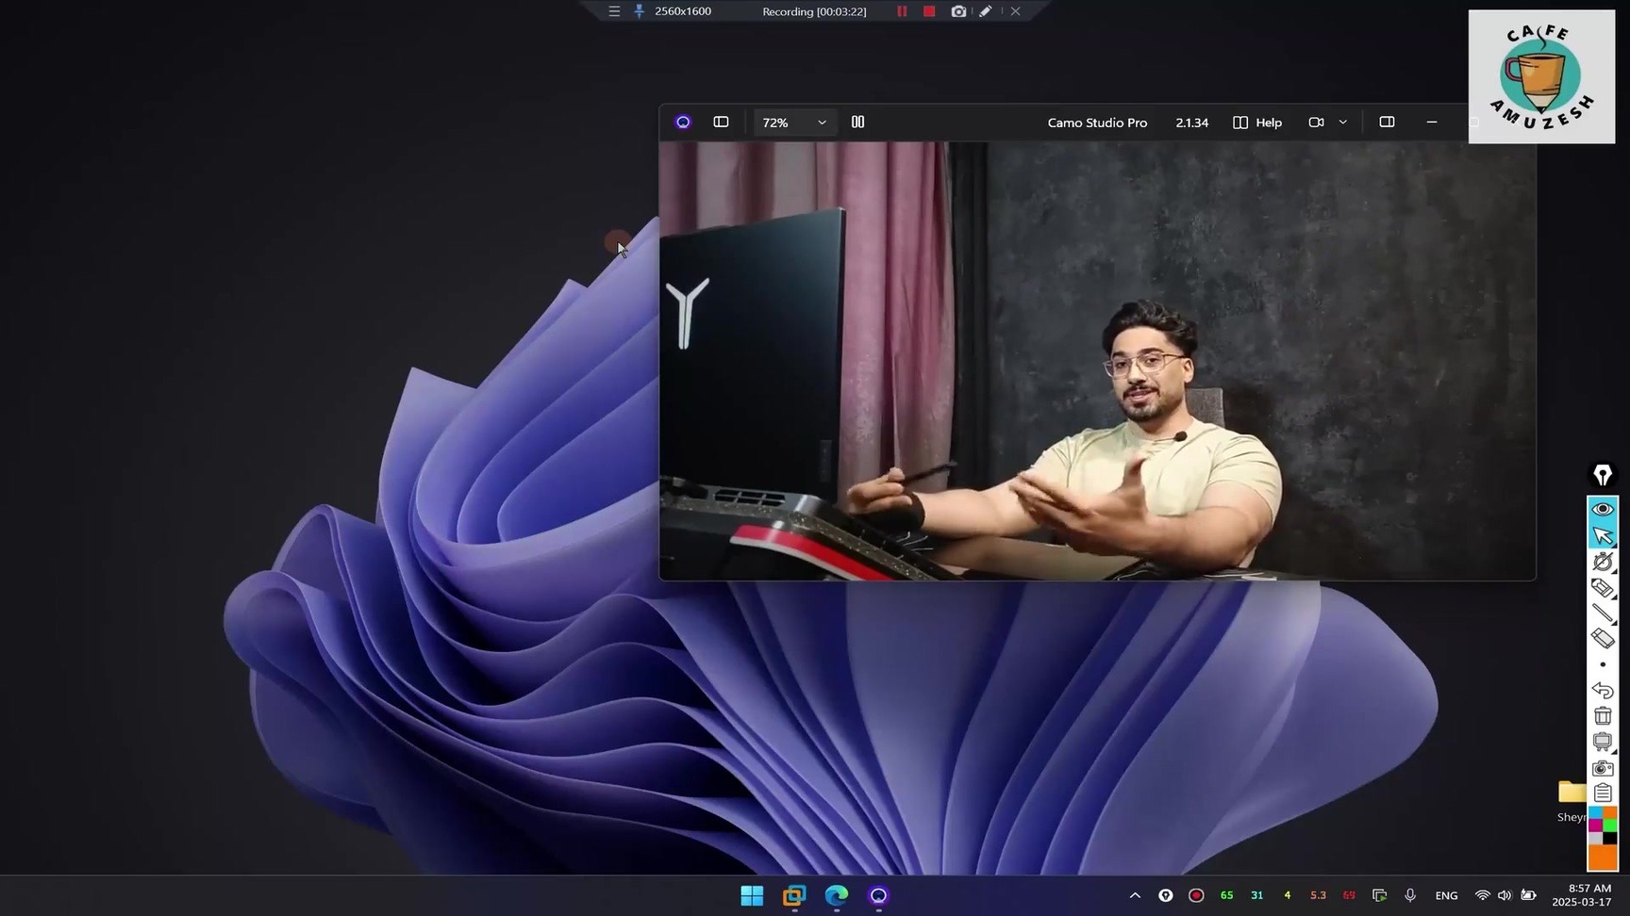Screen dimensions: 1630x916
Task: Click the two-column pause icon beside zoom
Action: [x=857, y=123]
